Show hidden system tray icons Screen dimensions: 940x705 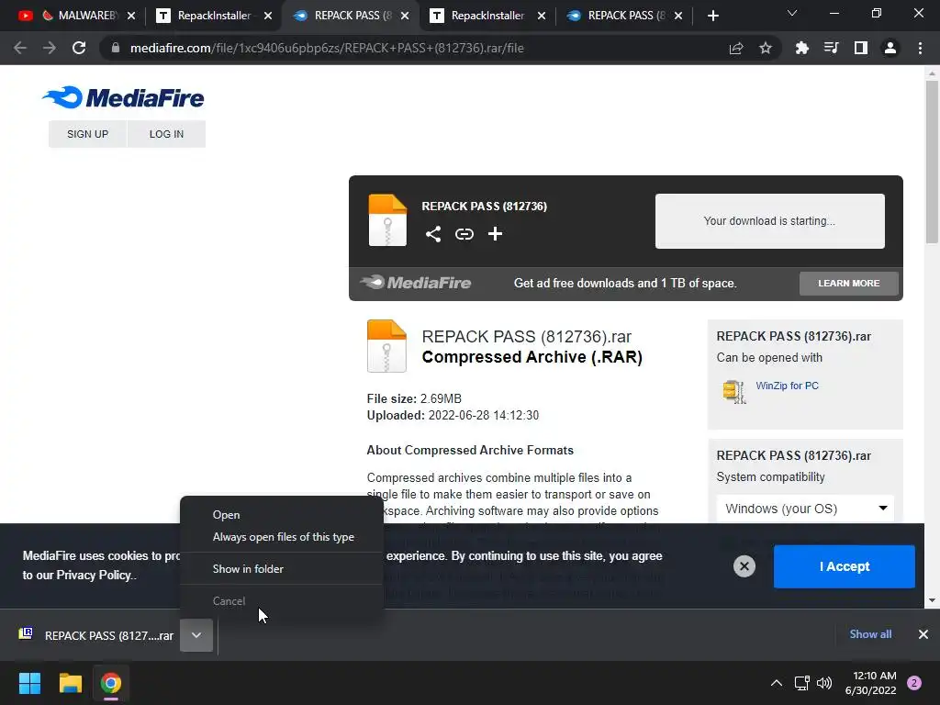[777, 683]
